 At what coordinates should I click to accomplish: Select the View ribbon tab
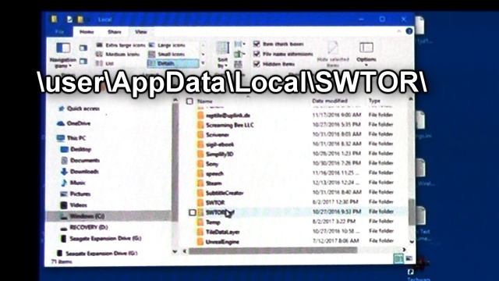[x=140, y=32]
